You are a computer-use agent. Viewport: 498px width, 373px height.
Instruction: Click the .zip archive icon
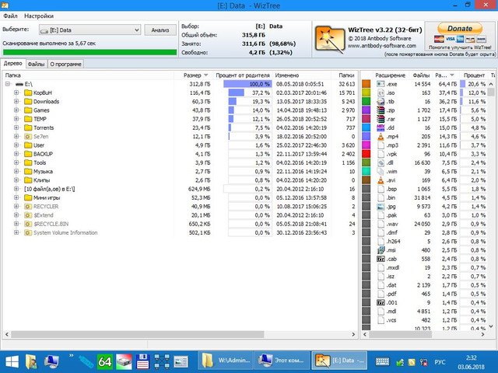381,110
